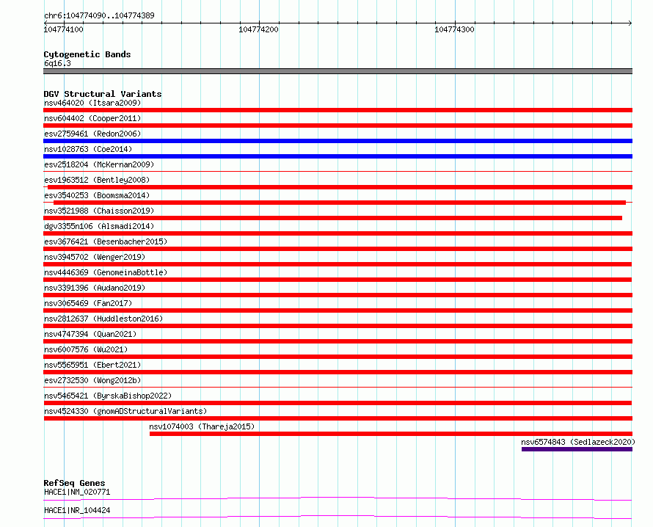Open variant nsv5565951 (Ebert2021)

pos(92,365)
